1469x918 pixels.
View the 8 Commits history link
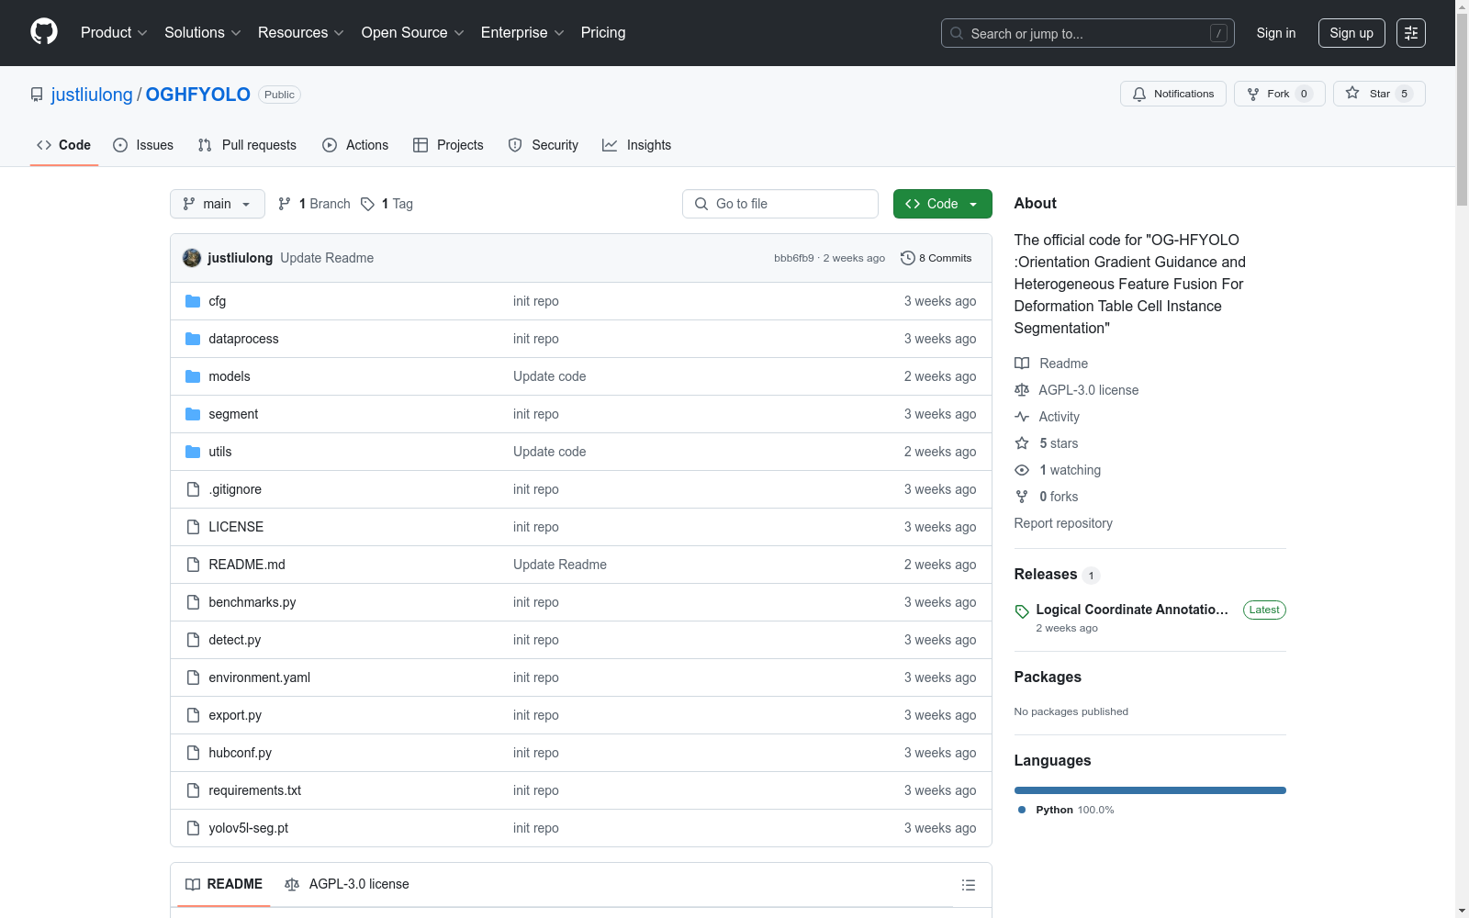936,258
